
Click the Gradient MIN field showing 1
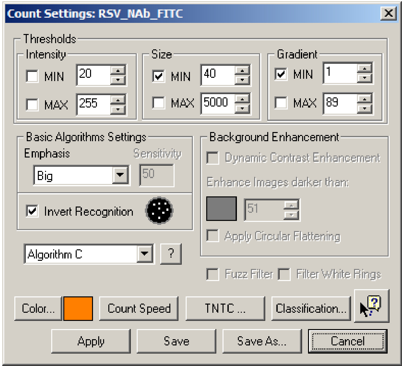pos(340,73)
